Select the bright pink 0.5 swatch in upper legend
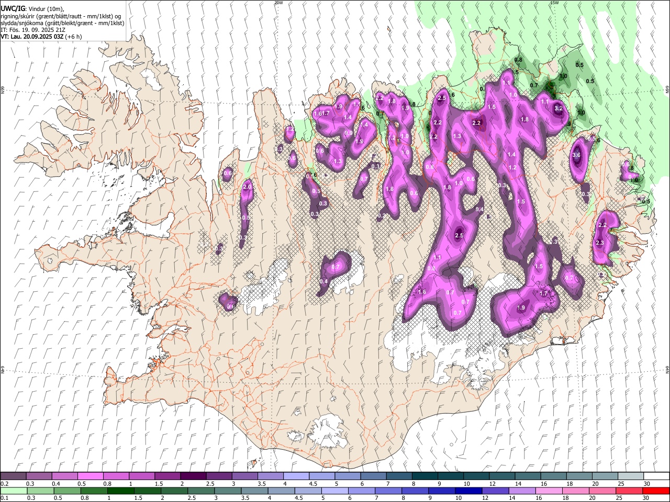 (x=90, y=476)
